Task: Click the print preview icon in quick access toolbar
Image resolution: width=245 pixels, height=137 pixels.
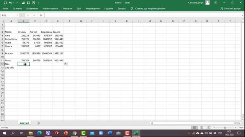Action: click(34, 3)
